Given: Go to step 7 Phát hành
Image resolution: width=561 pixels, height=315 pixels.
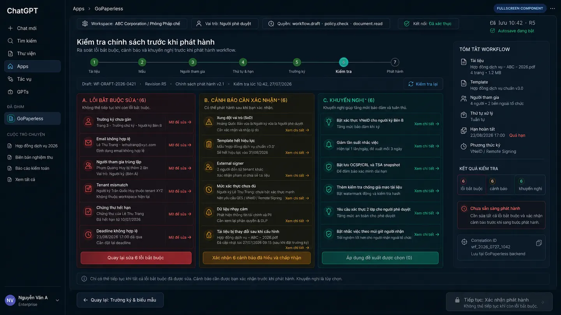Looking at the screenshot, I should pos(395,62).
